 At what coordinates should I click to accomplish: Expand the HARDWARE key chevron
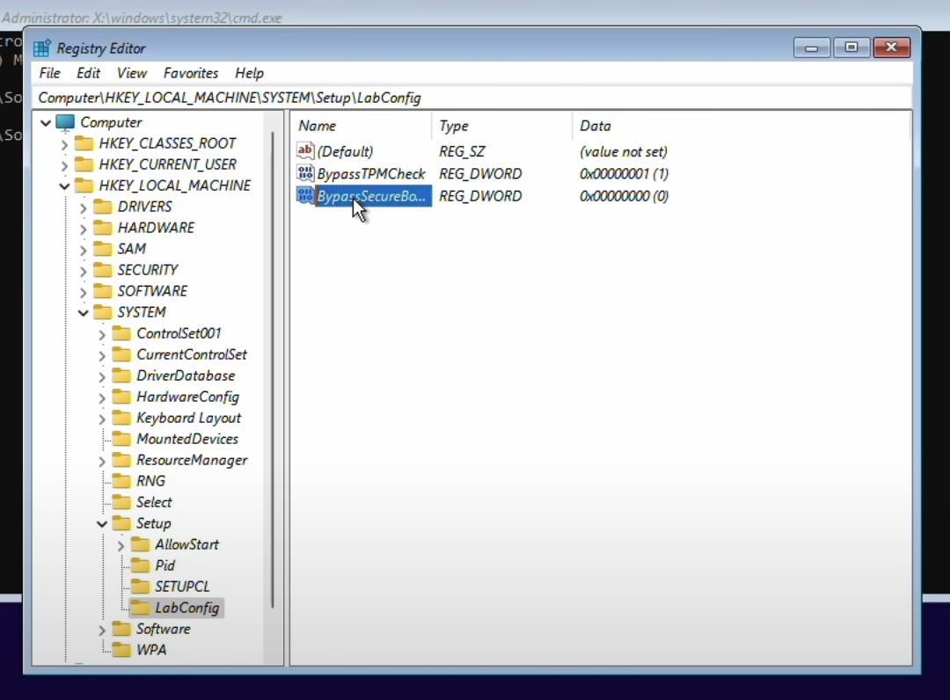tap(83, 229)
